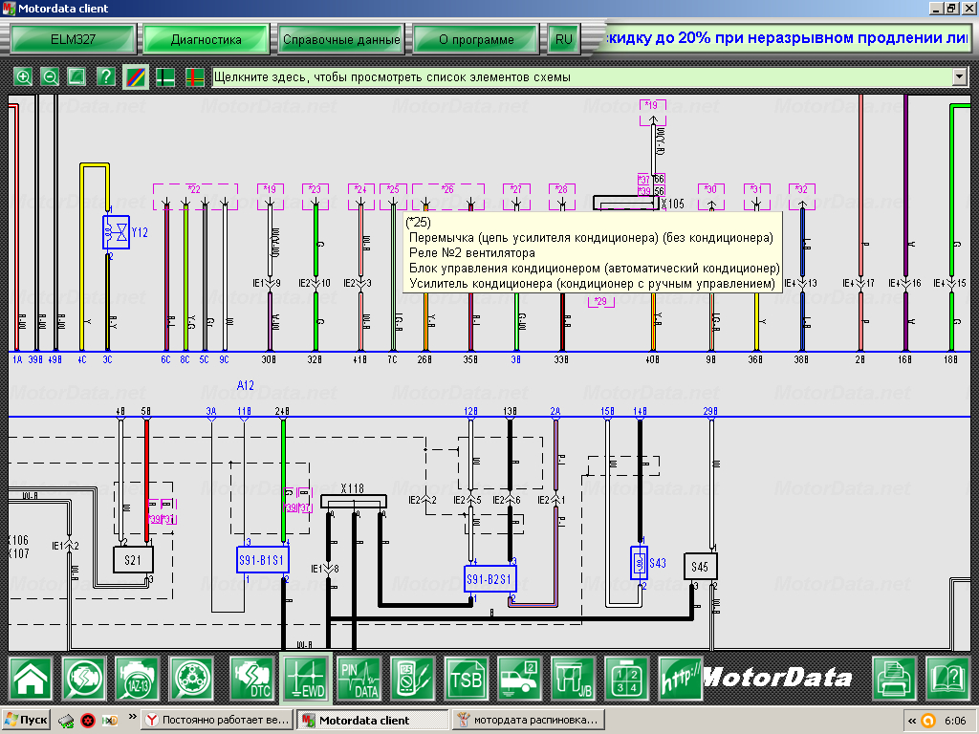This screenshot has height=734, width=979.
Task: Expand the schema elements list dropdown arrow
Action: click(x=960, y=76)
